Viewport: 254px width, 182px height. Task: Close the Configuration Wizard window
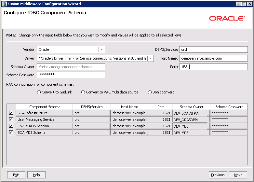tap(250, 4)
